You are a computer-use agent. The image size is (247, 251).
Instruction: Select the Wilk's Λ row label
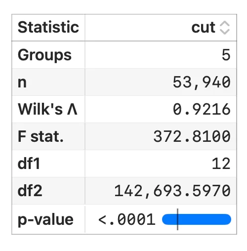tap(47, 109)
